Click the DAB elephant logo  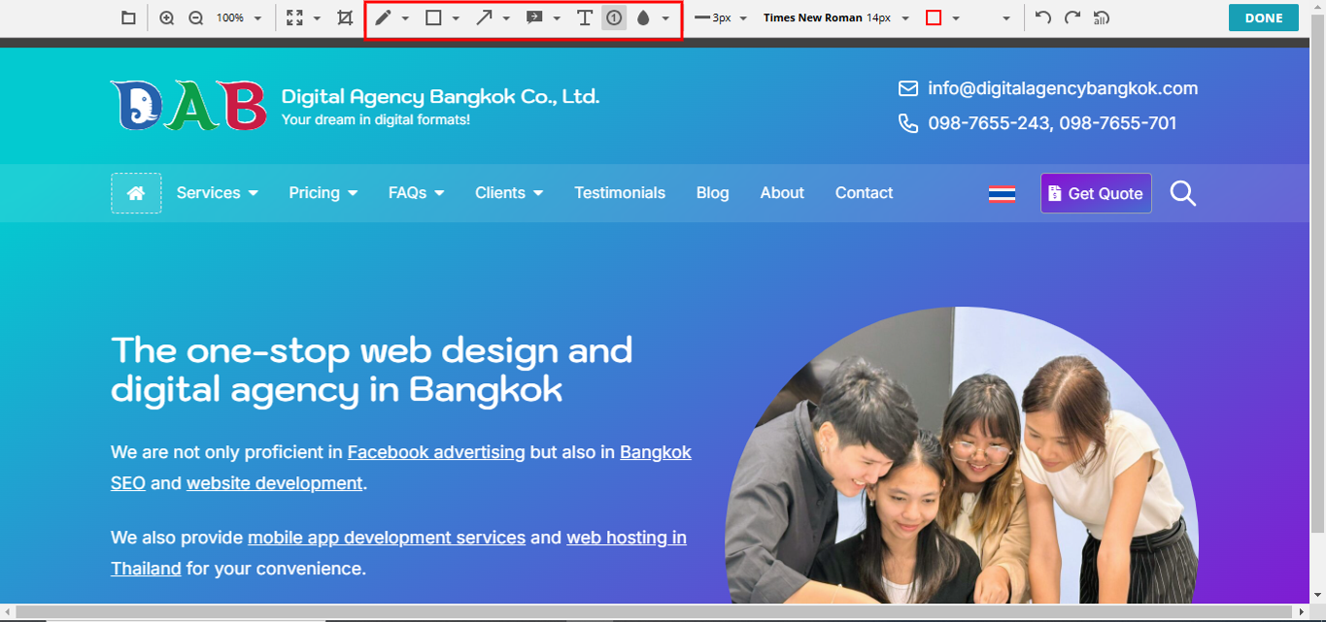point(188,106)
